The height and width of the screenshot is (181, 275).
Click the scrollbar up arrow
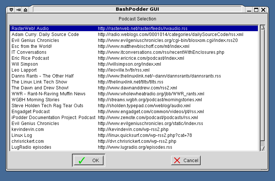click(x=263, y=27)
